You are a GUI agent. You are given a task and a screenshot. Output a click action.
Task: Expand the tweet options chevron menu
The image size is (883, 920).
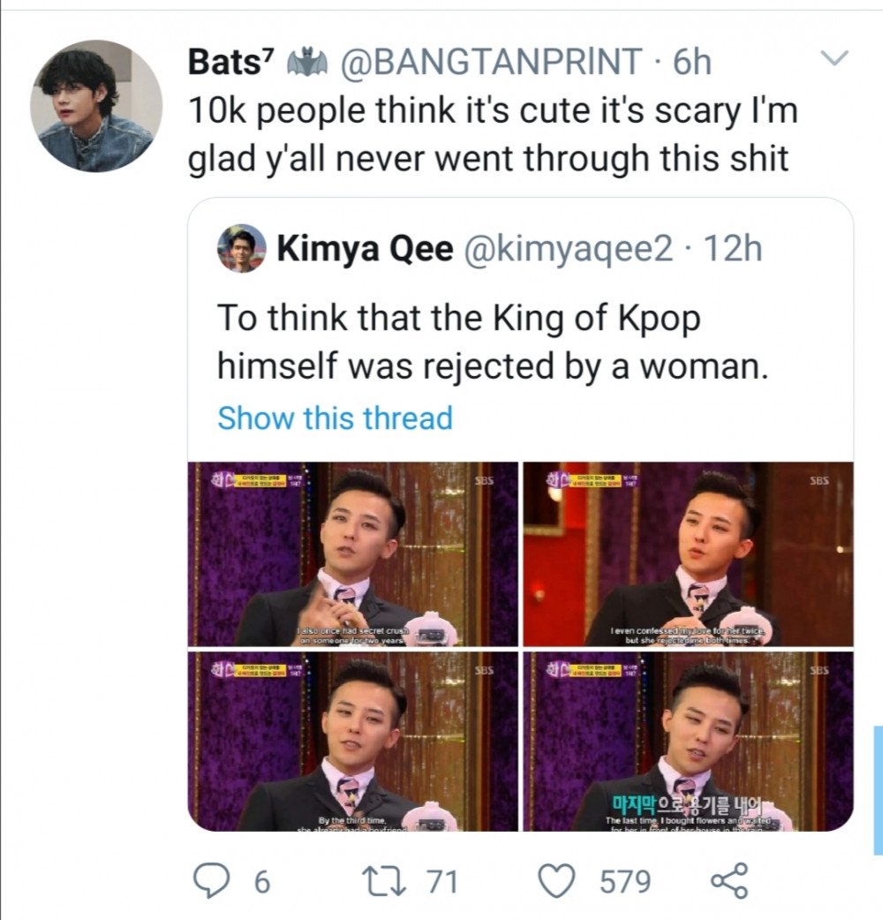[x=834, y=57]
